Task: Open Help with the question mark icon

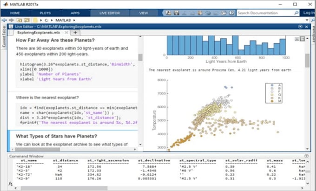Action: [231, 13]
